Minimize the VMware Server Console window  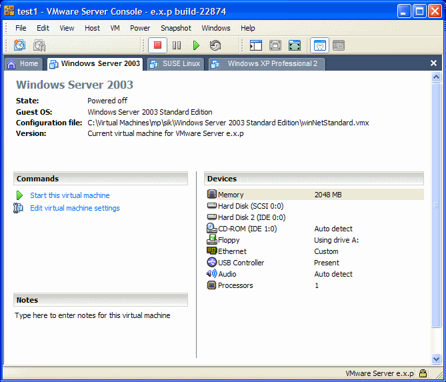click(x=404, y=11)
